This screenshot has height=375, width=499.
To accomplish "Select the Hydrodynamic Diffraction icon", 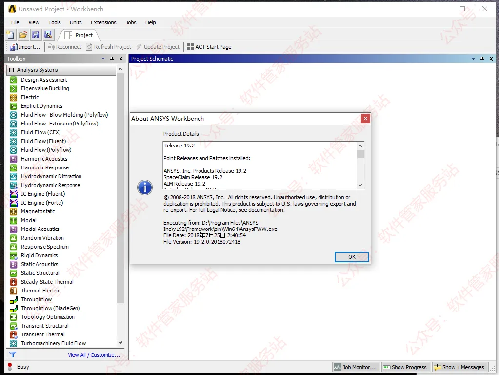I will pos(13,176).
